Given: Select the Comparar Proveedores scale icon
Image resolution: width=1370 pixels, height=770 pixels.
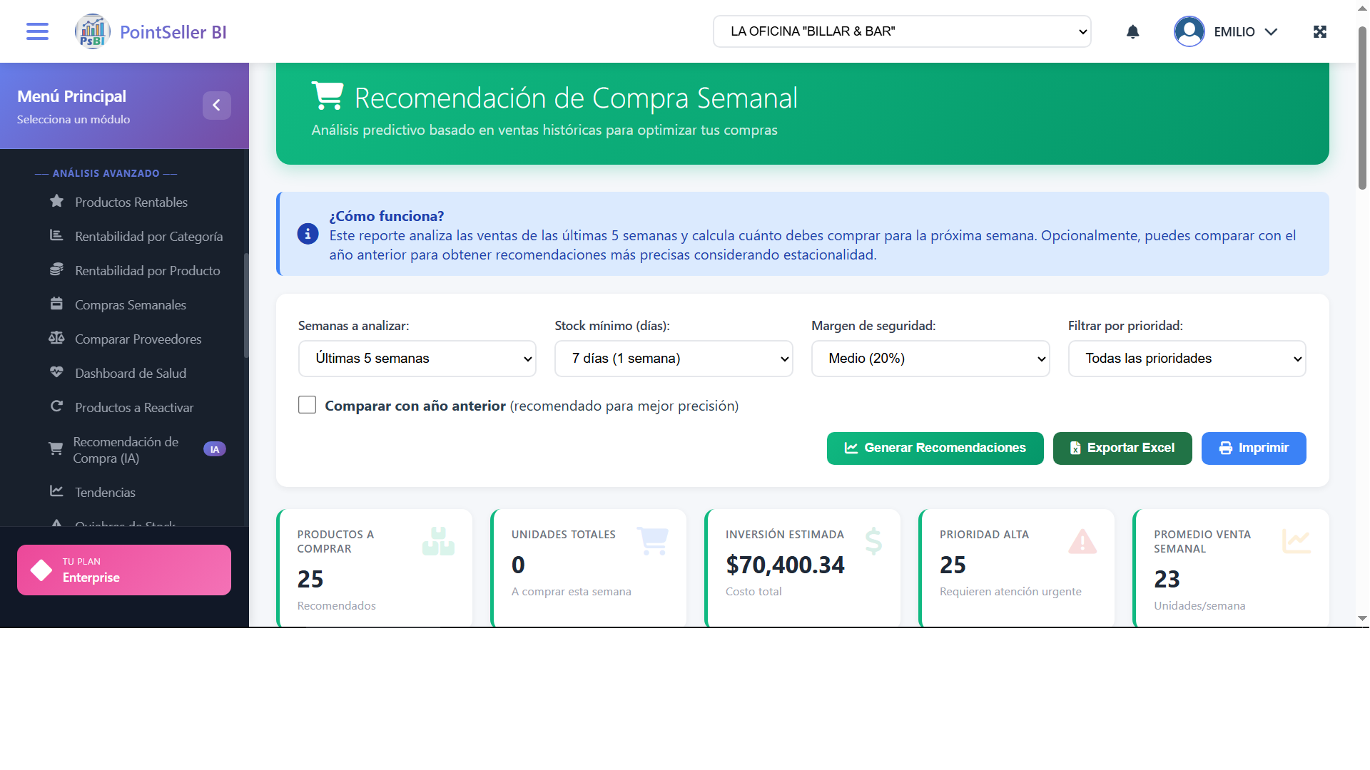Looking at the screenshot, I should click(x=57, y=339).
